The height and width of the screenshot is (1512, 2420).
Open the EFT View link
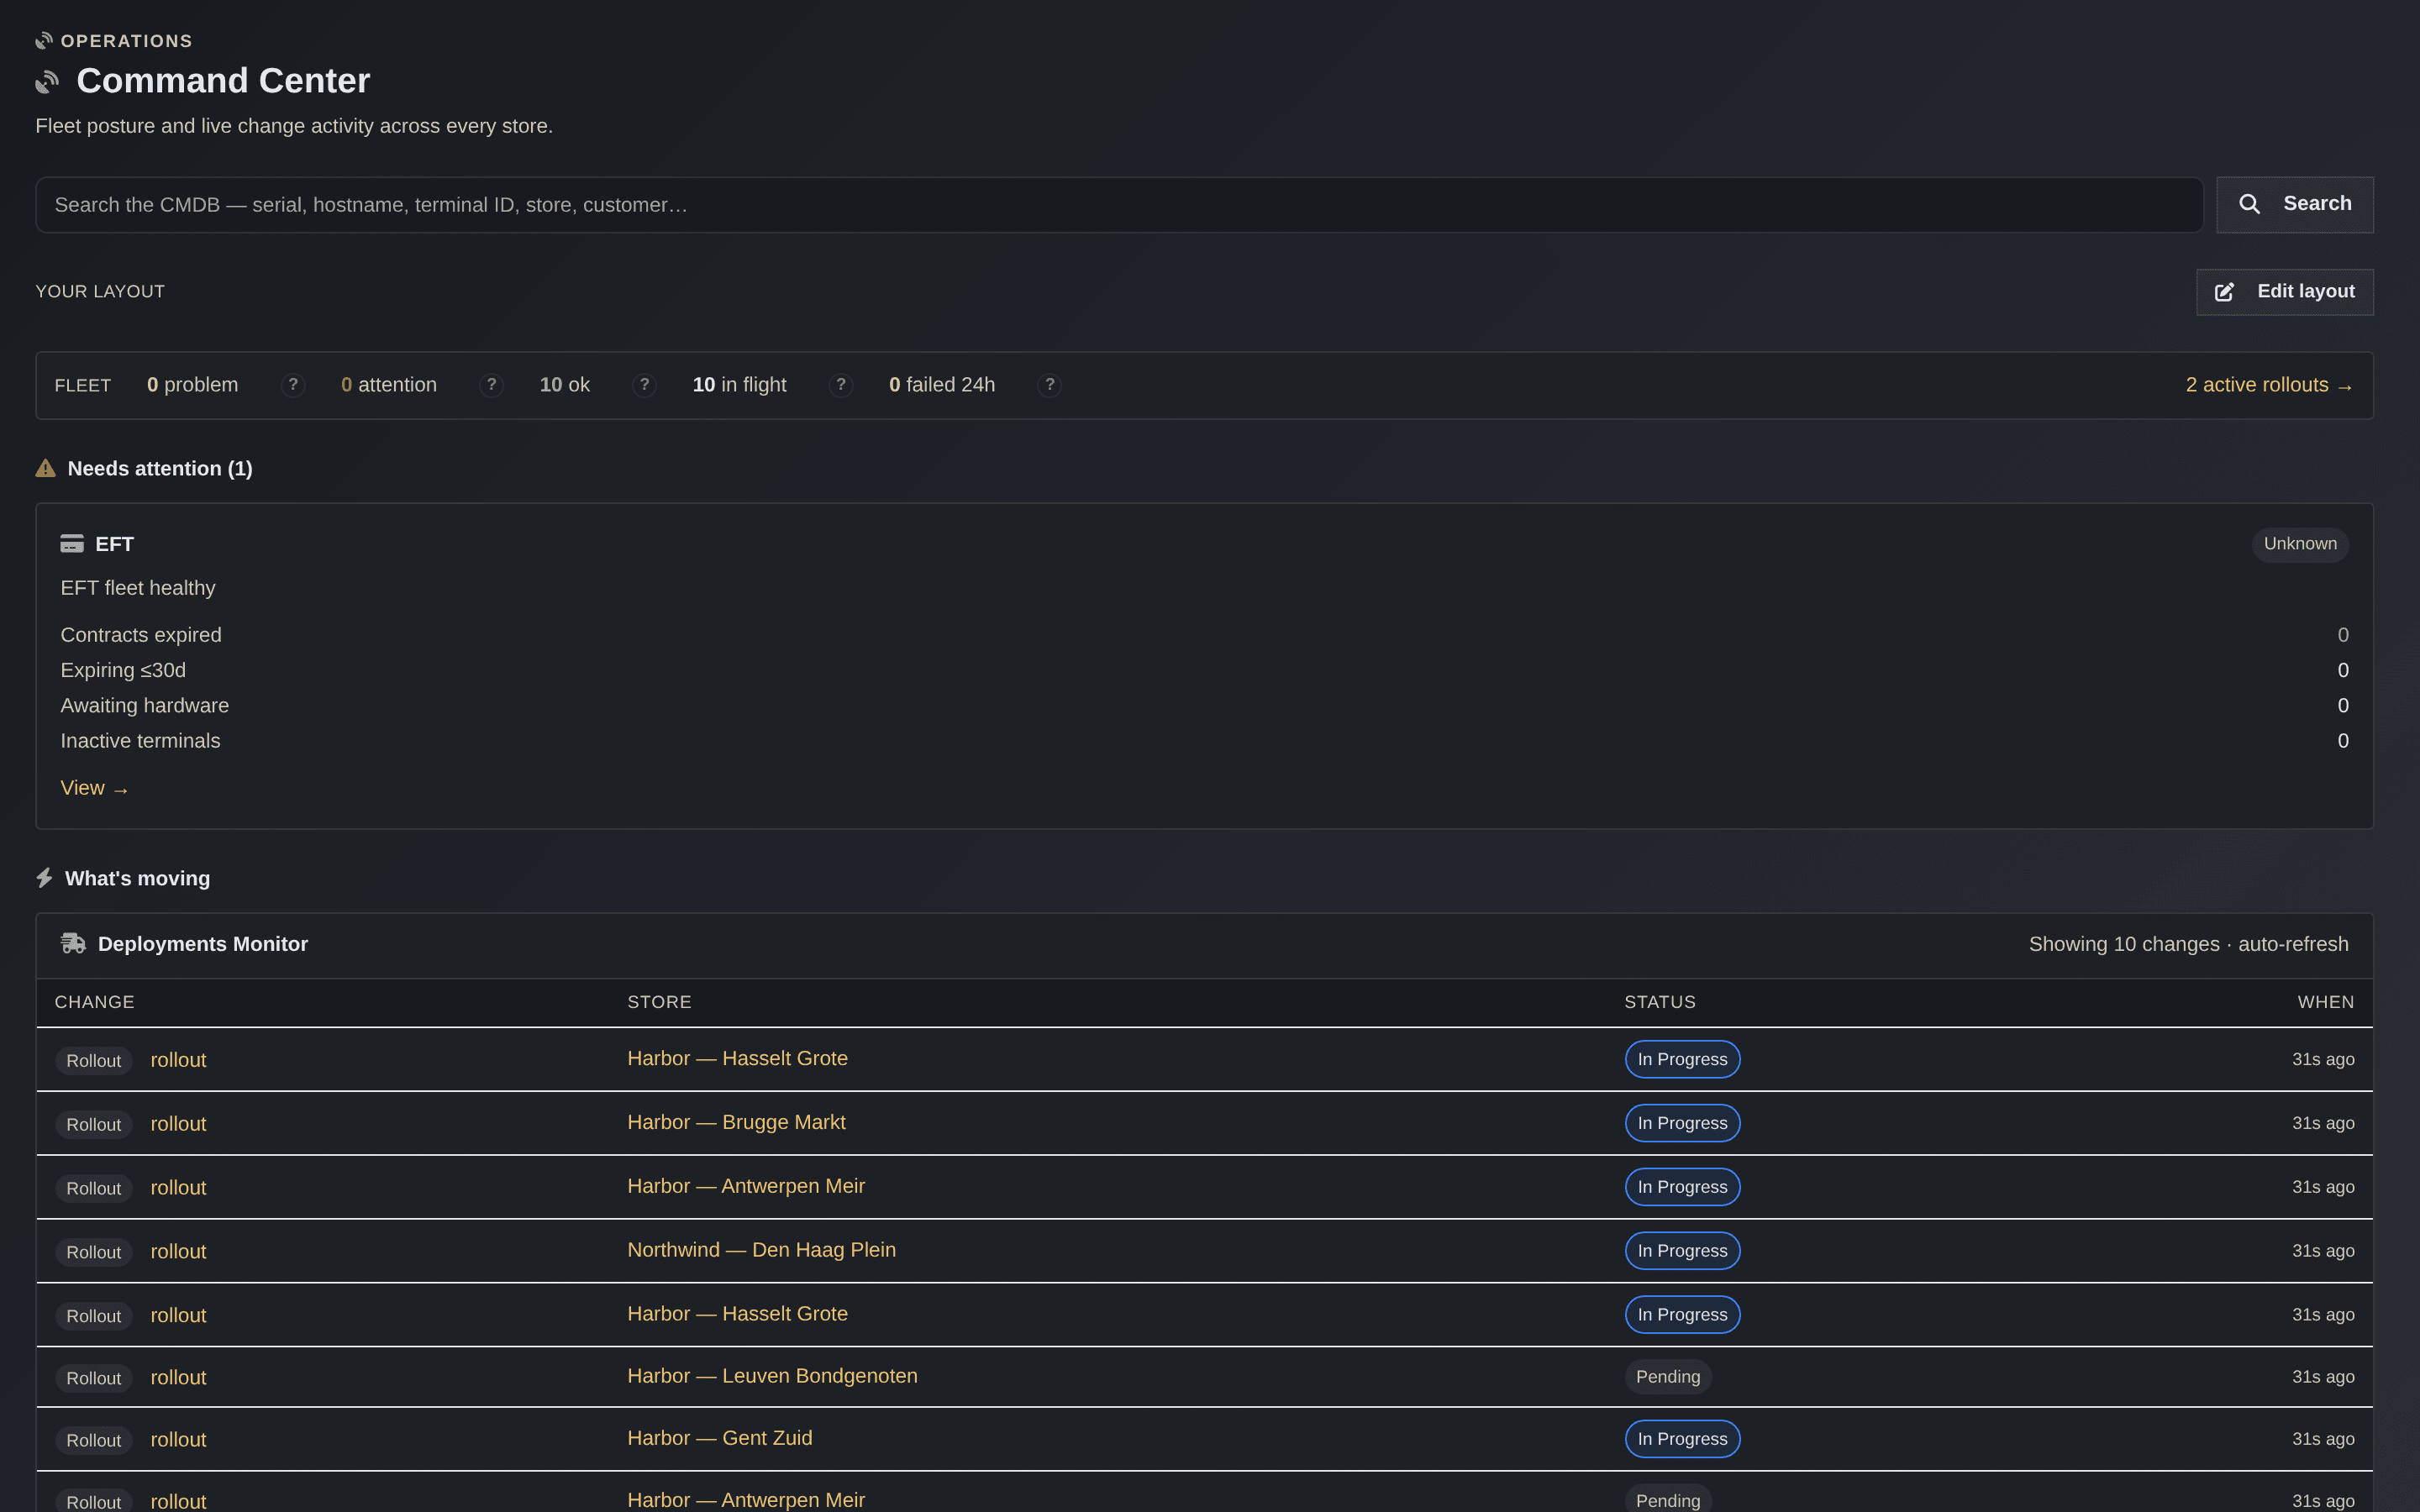[94, 788]
